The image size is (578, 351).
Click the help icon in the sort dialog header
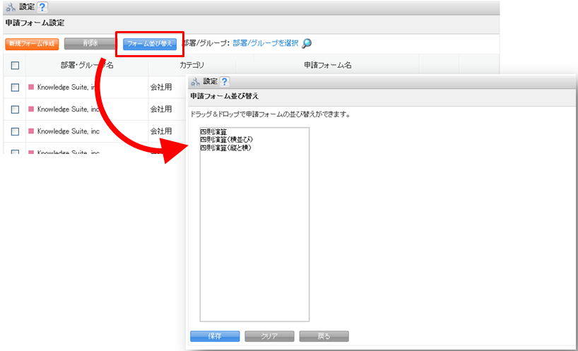(x=225, y=82)
